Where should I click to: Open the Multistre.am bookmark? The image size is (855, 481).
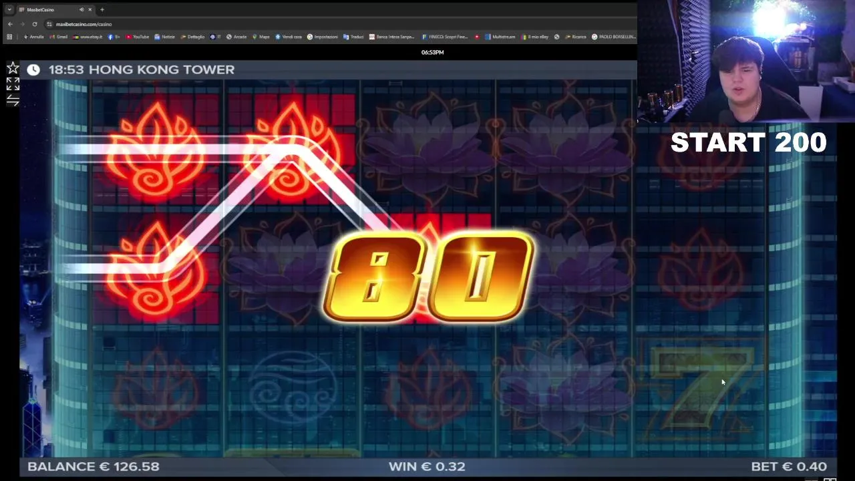click(x=500, y=37)
